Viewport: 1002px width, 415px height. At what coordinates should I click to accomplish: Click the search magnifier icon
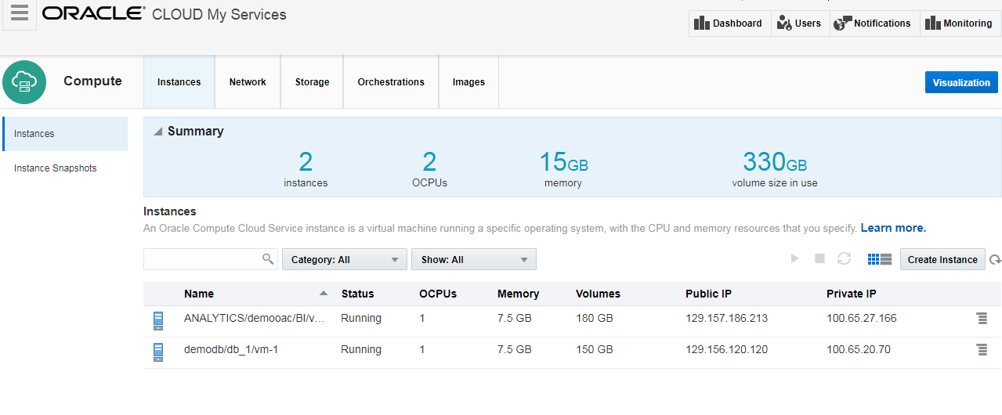(268, 259)
